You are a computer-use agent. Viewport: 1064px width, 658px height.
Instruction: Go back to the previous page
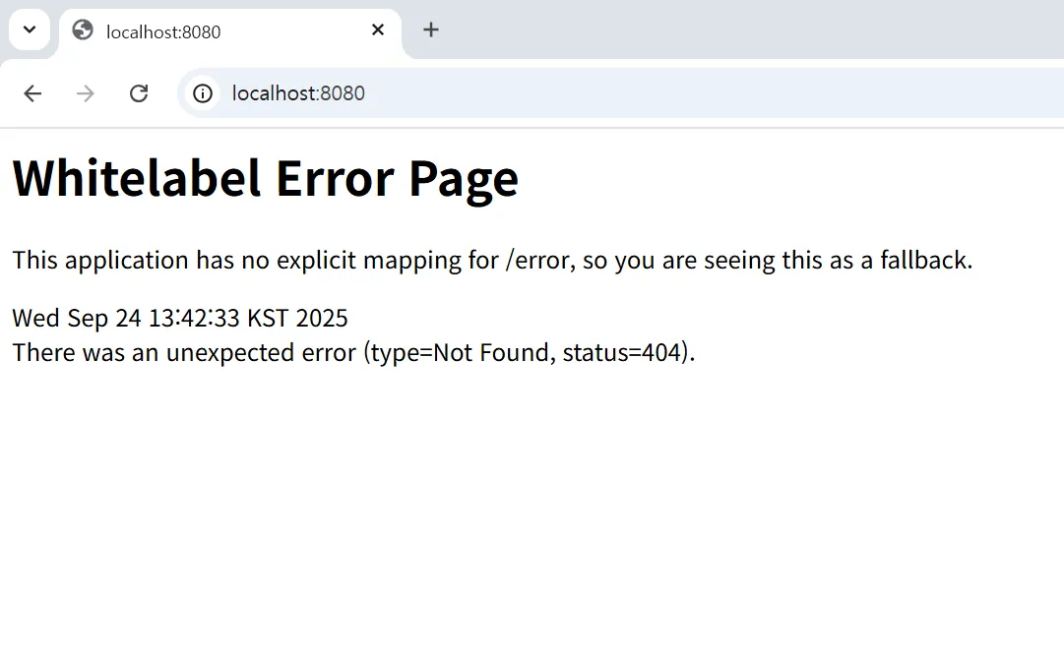[32, 92]
